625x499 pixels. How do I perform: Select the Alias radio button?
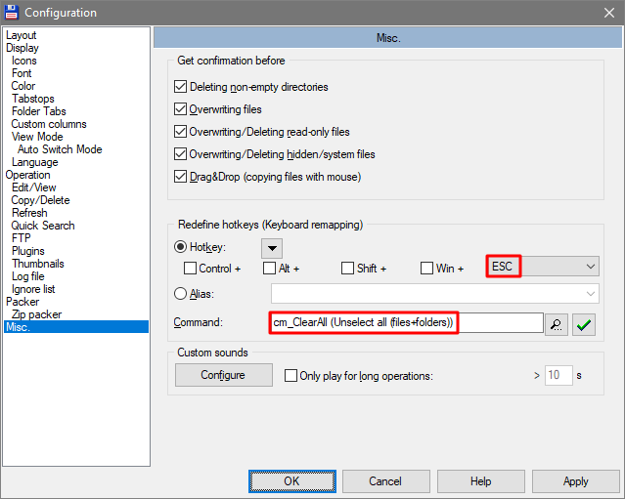tap(180, 294)
